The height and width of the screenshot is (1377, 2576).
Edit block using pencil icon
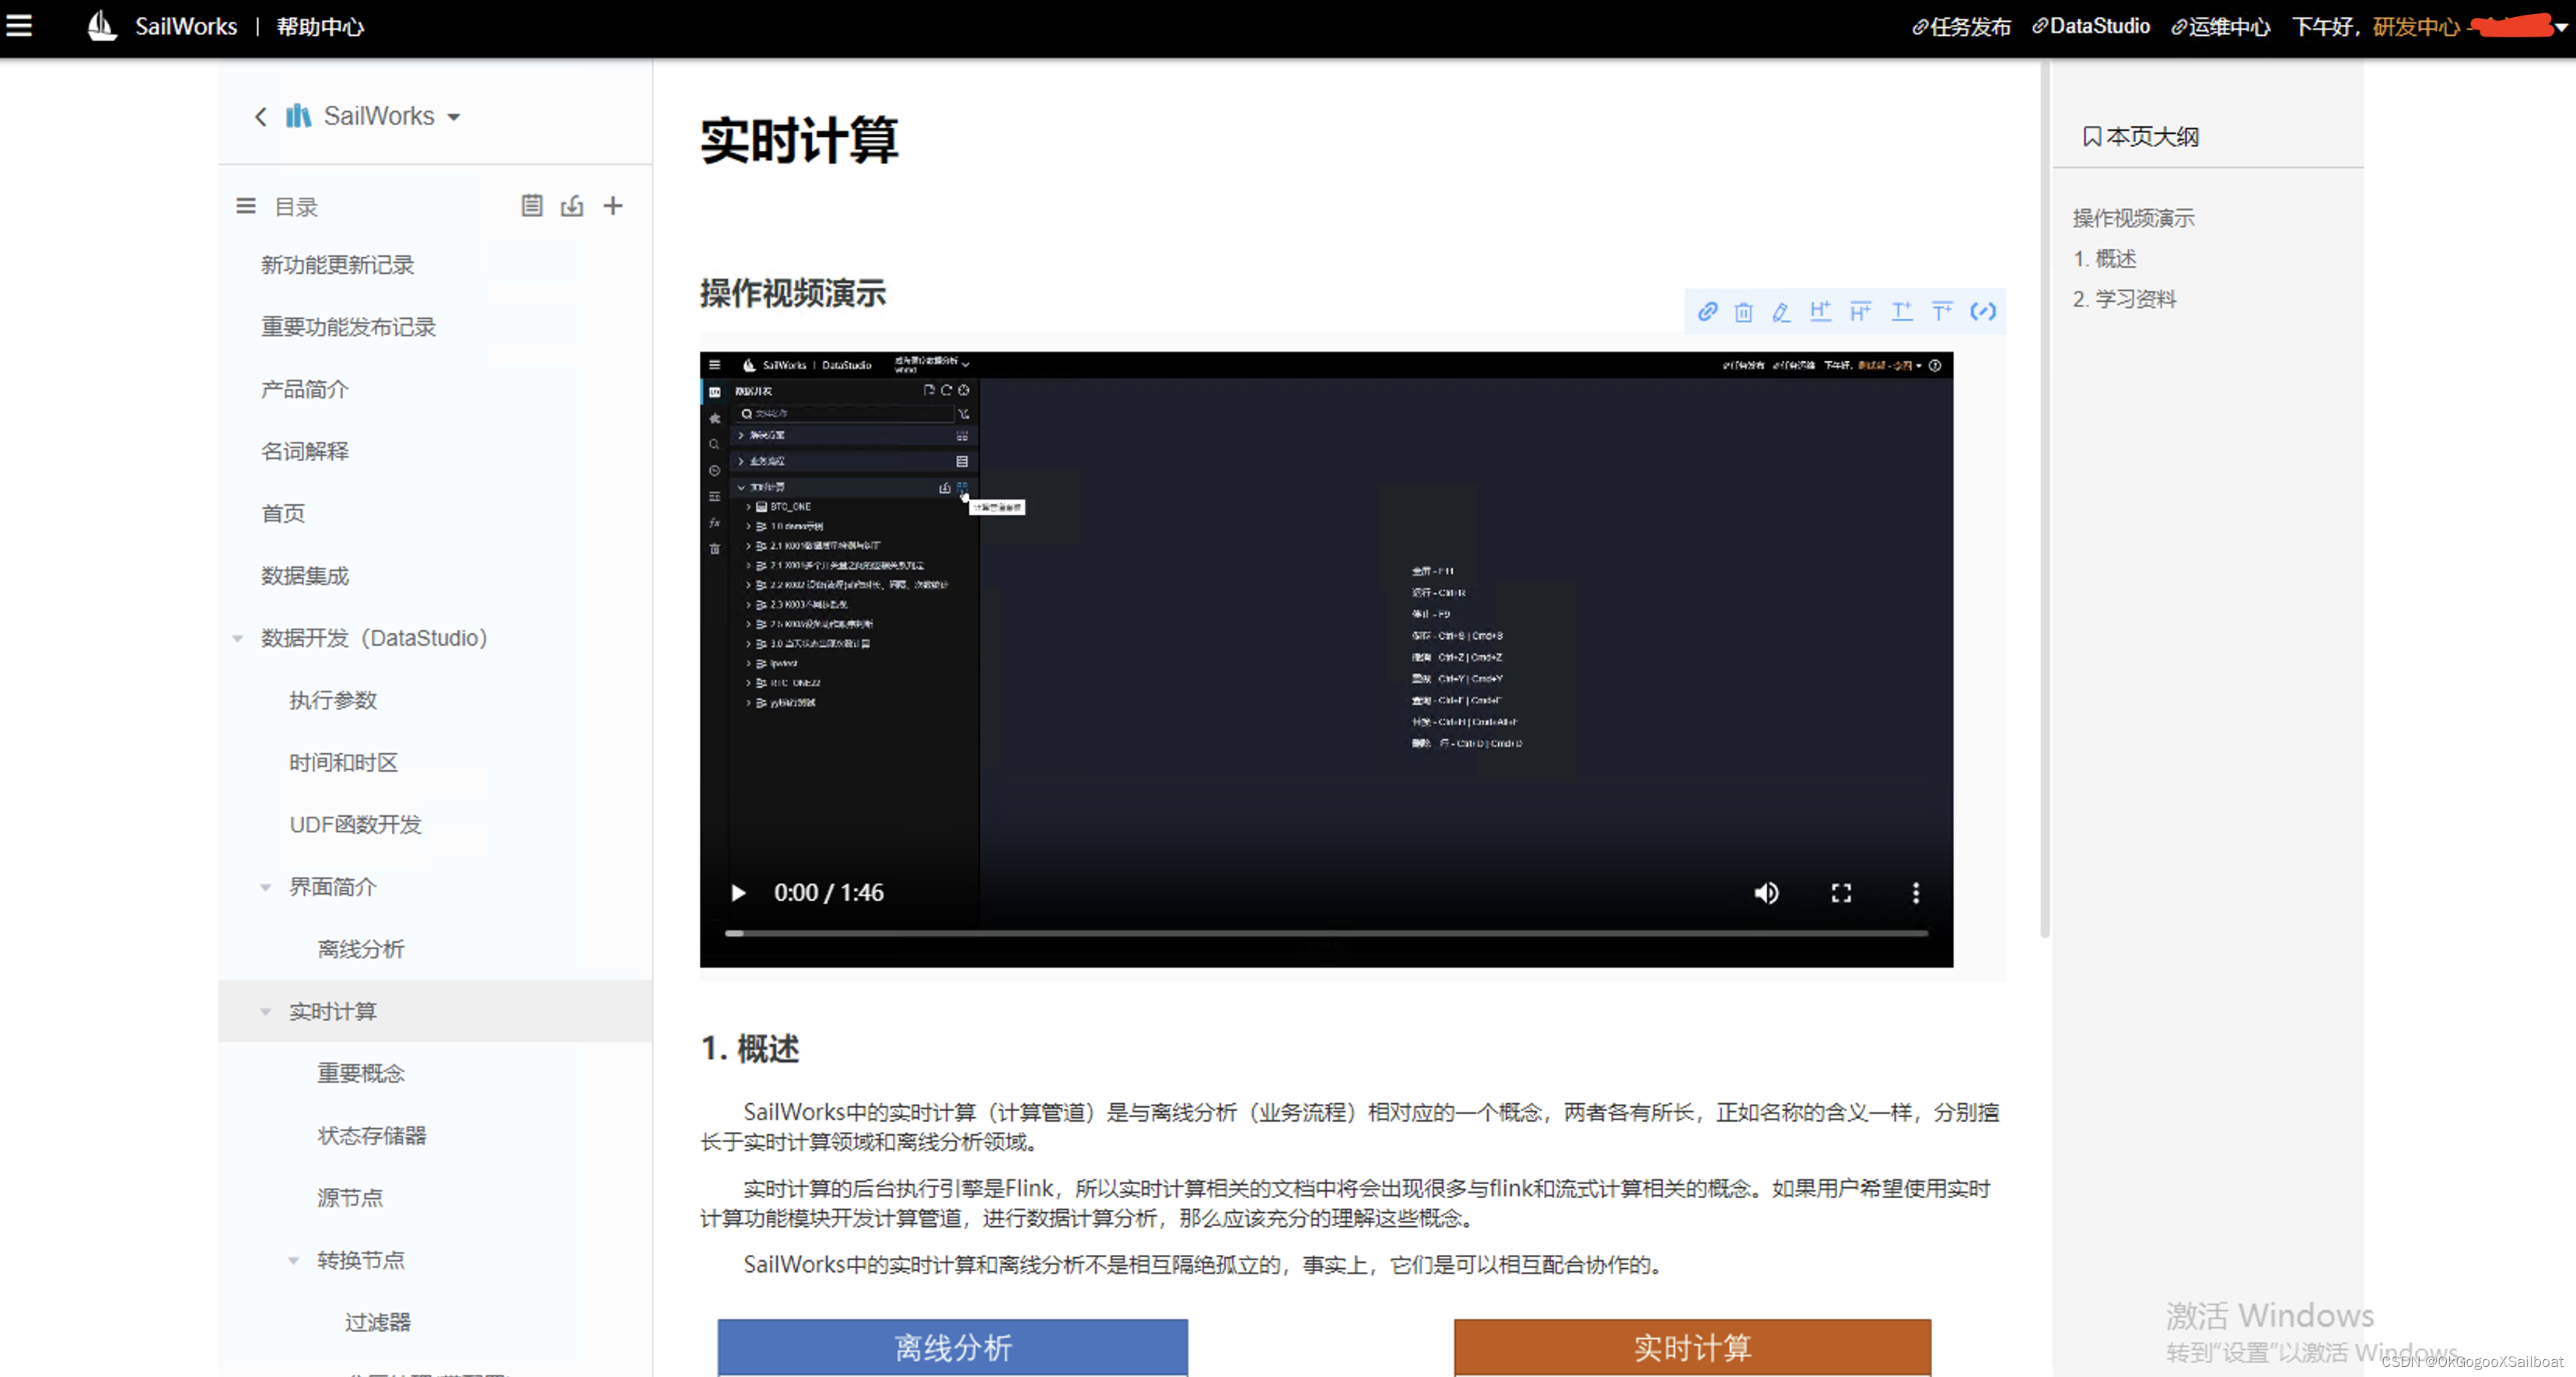(x=1781, y=312)
